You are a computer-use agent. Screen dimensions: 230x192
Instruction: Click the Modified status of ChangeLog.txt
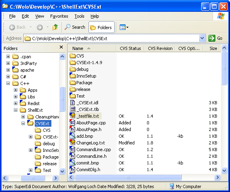point(126,143)
